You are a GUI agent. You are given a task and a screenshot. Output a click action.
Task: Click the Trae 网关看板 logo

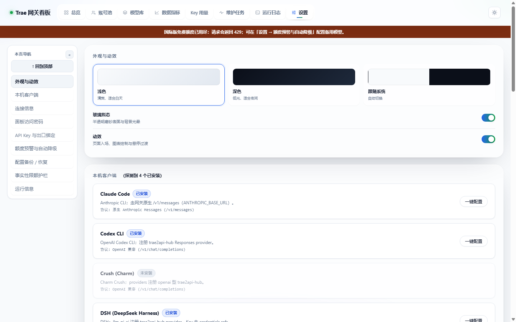(x=30, y=13)
